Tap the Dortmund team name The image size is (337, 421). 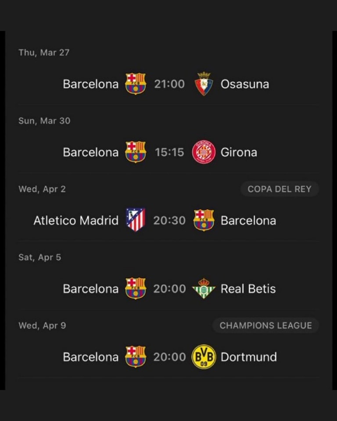coord(249,357)
